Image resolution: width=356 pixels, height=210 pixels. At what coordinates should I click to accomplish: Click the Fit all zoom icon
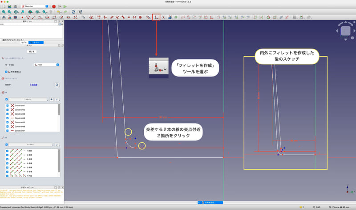[x=4, y=12]
